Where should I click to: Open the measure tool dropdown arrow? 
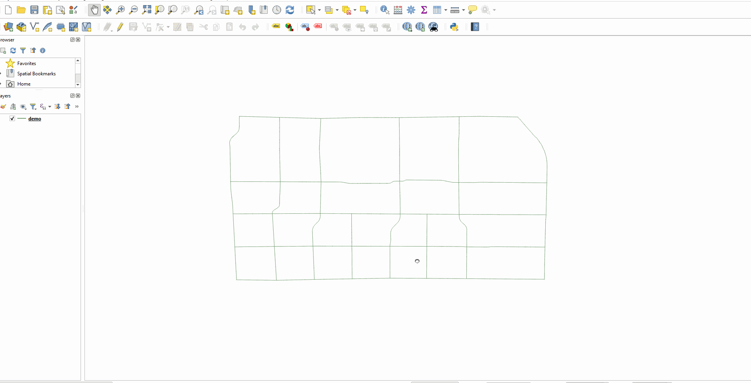pyautogui.click(x=464, y=10)
